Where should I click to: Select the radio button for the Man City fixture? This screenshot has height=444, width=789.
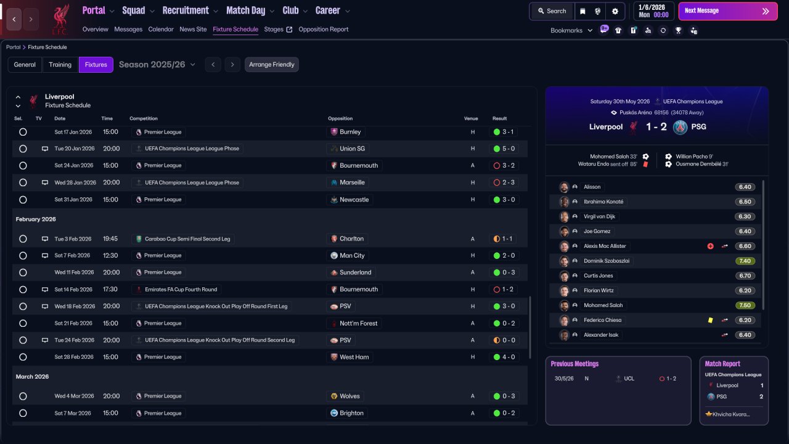coord(23,255)
